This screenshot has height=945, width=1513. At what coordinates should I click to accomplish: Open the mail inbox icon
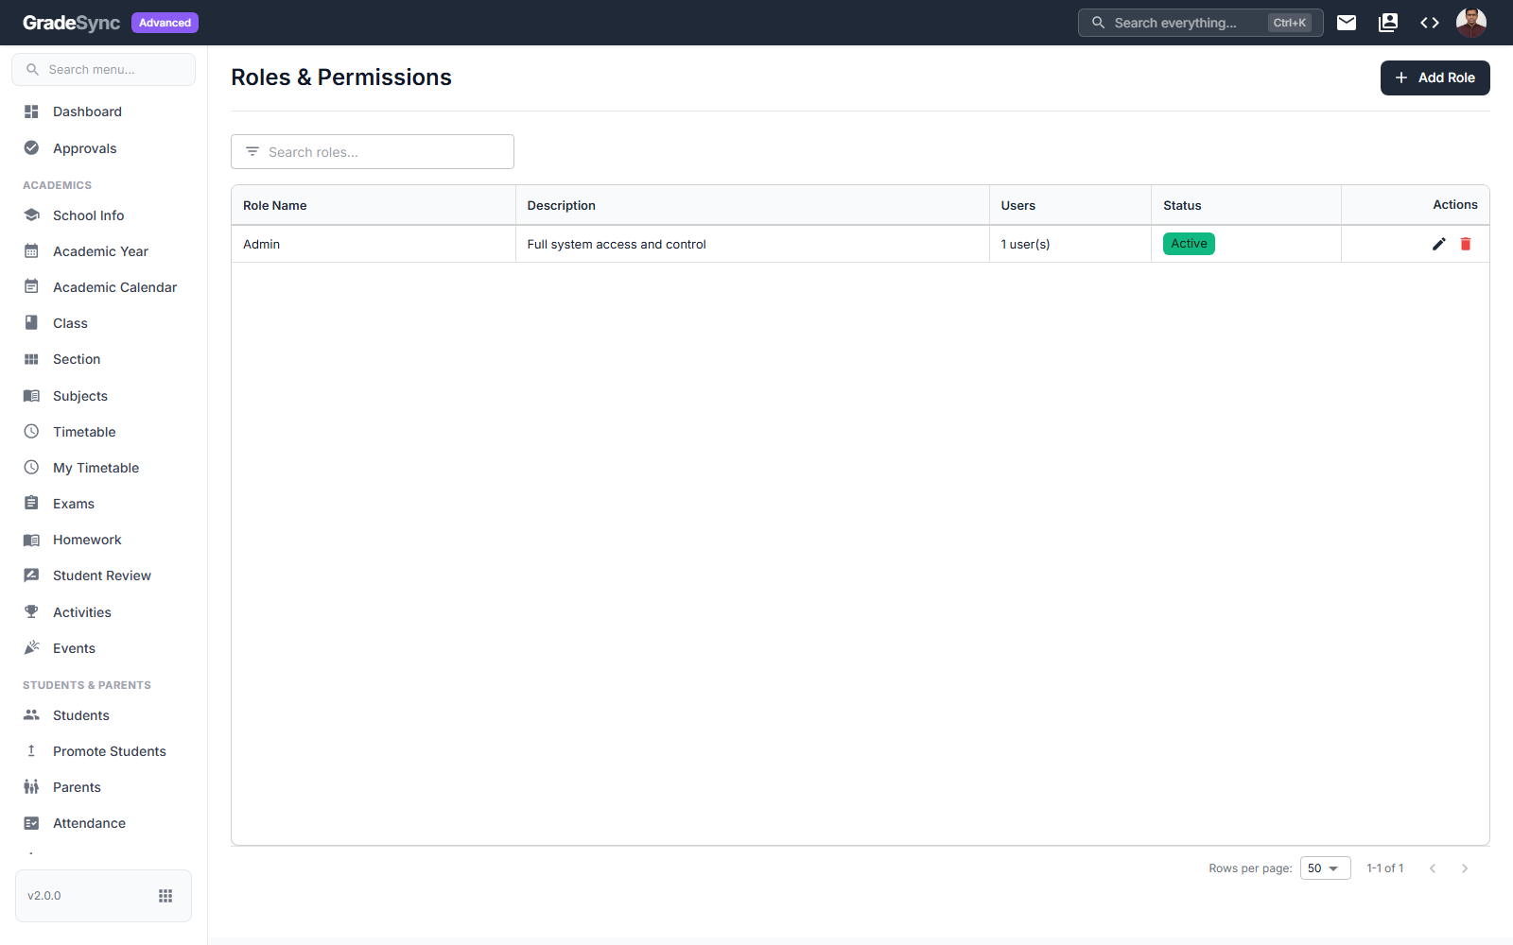pos(1347,23)
